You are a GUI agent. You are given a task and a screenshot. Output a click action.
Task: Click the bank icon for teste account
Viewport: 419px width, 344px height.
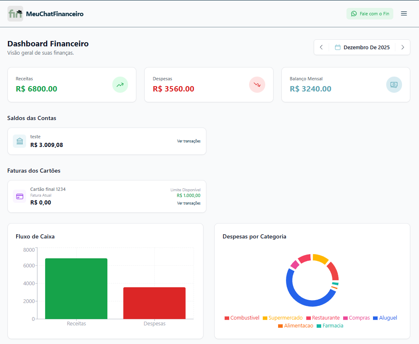[x=19, y=141]
